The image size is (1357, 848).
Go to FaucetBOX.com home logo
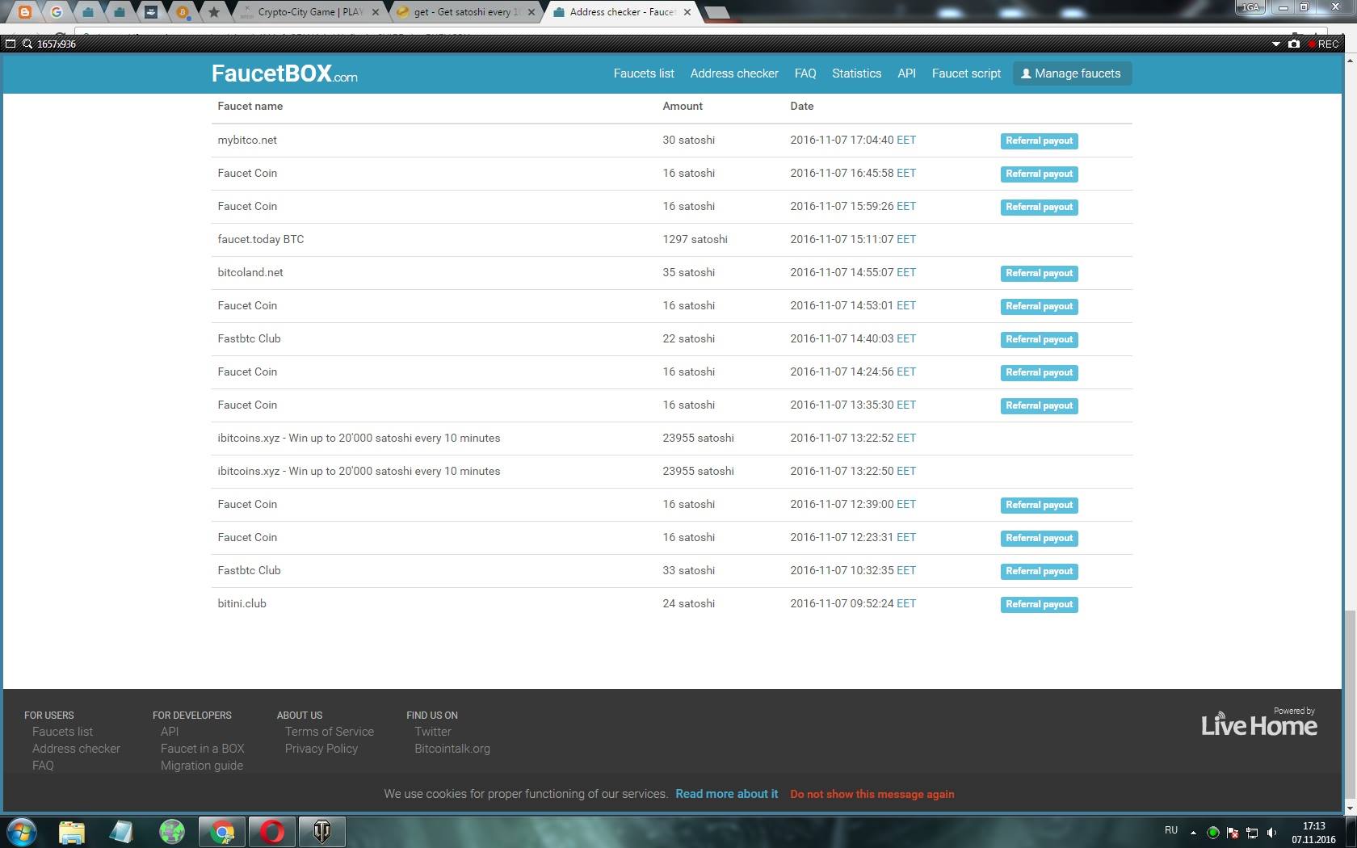pyautogui.click(x=284, y=73)
